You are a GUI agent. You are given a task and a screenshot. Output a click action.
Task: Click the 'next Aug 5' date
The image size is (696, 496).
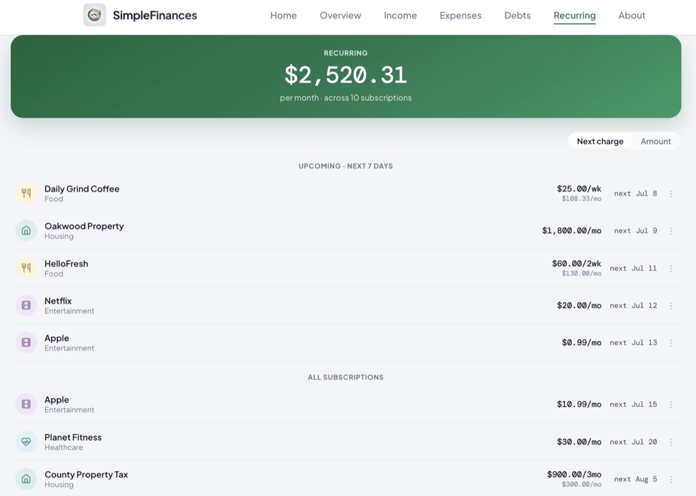pos(635,479)
